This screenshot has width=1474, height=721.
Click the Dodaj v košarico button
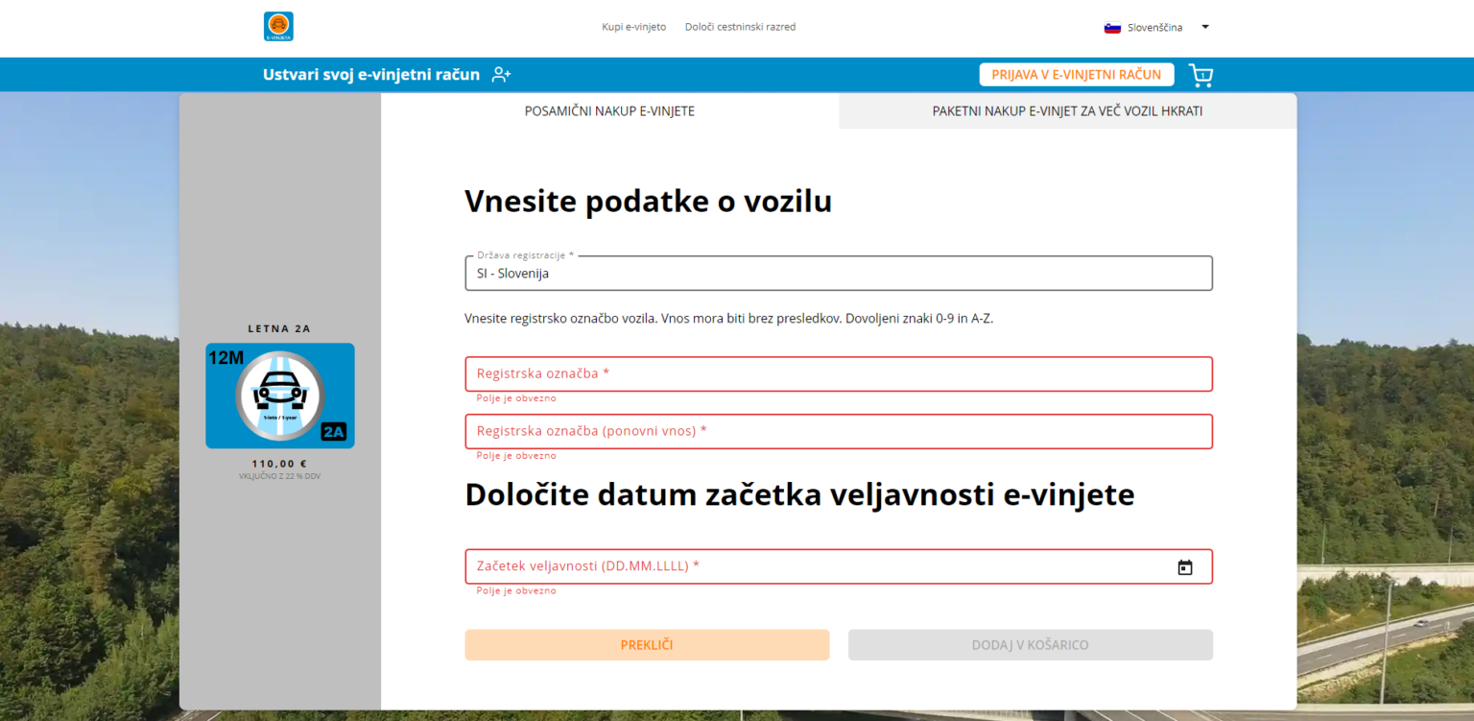point(1030,645)
